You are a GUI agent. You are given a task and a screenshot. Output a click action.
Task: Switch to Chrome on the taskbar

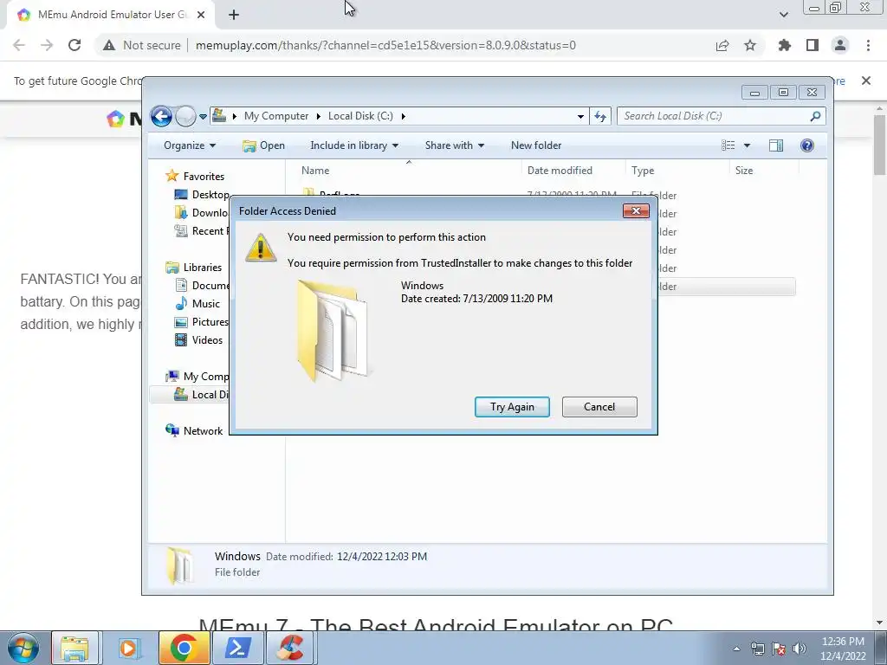184,648
